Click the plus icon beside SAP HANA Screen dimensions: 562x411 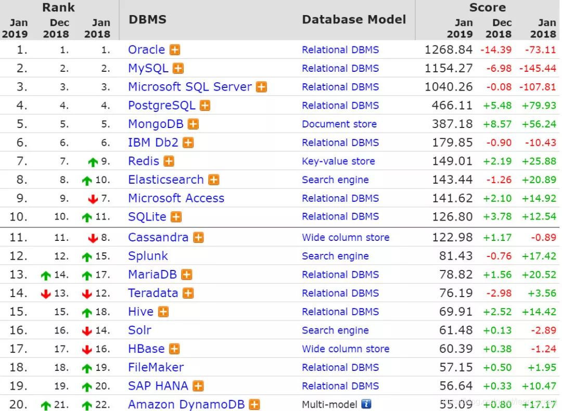(x=198, y=386)
